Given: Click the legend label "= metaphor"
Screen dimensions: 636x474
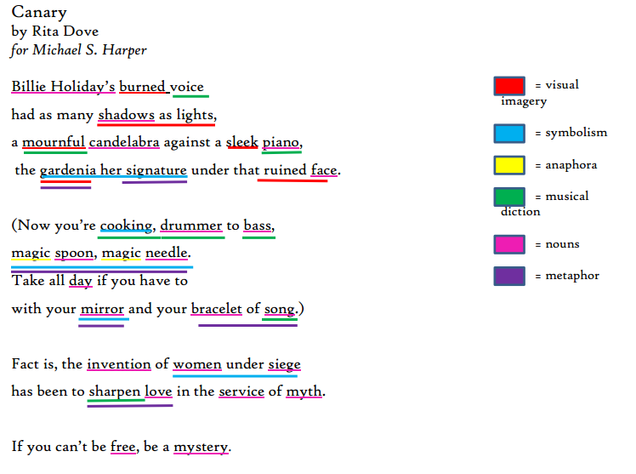Looking at the screenshot, I should [x=566, y=276].
